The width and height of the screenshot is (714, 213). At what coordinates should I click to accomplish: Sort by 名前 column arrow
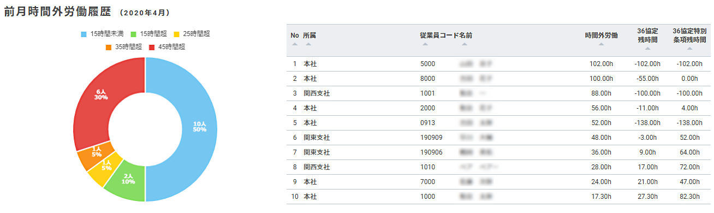click(x=465, y=44)
